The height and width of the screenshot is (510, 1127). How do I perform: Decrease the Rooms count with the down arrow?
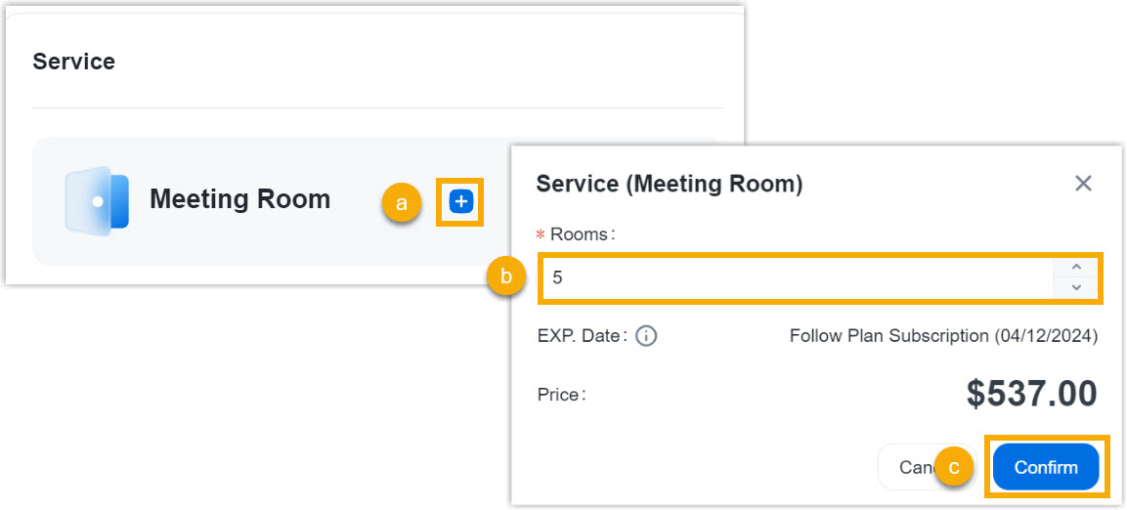coord(1076,287)
